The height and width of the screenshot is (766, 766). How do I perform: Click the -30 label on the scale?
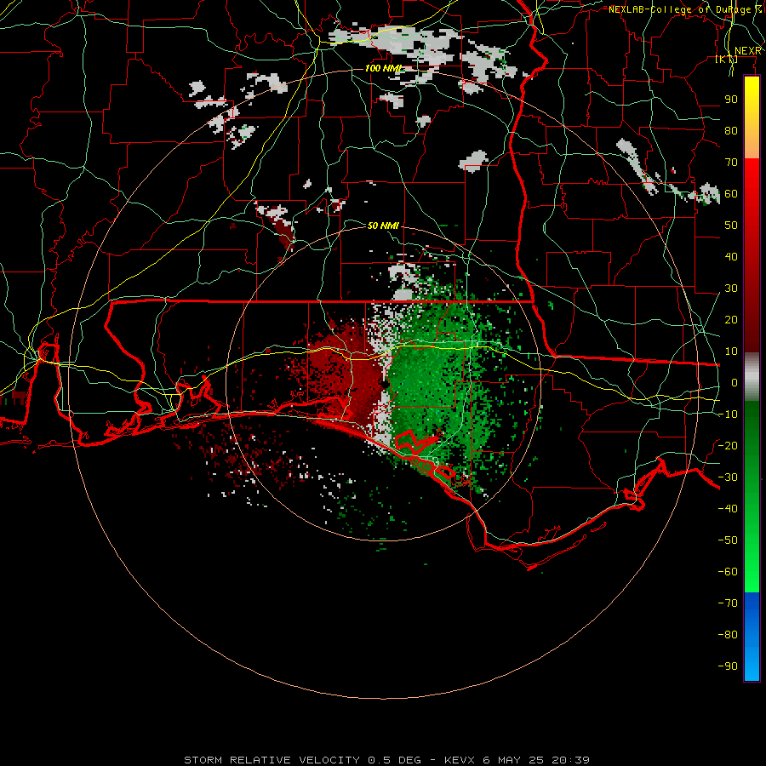[728, 477]
